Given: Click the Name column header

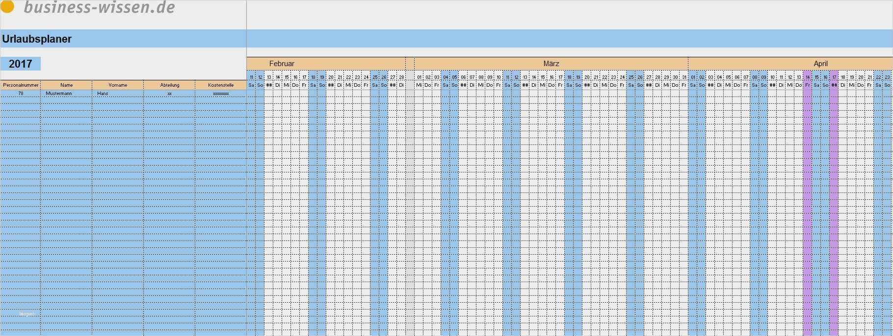Looking at the screenshot, I should click(66, 85).
